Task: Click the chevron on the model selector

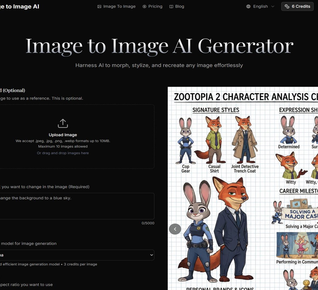Action: [151, 255]
